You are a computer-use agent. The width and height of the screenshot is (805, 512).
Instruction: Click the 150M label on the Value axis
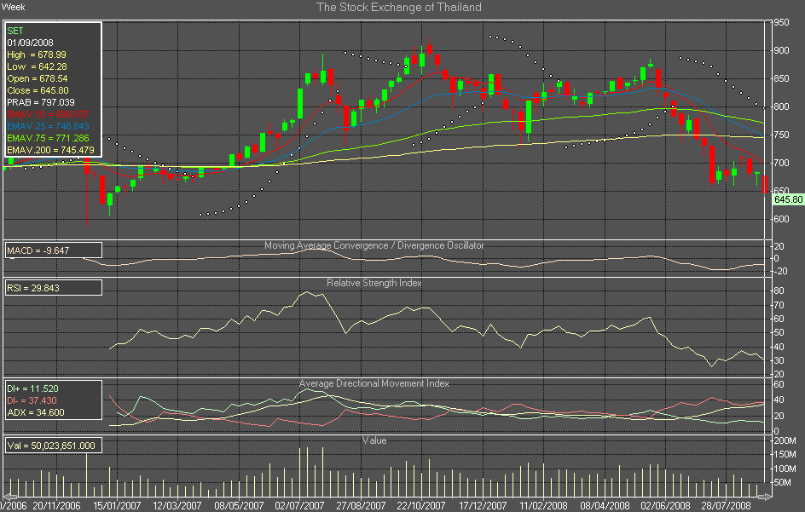coord(785,454)
